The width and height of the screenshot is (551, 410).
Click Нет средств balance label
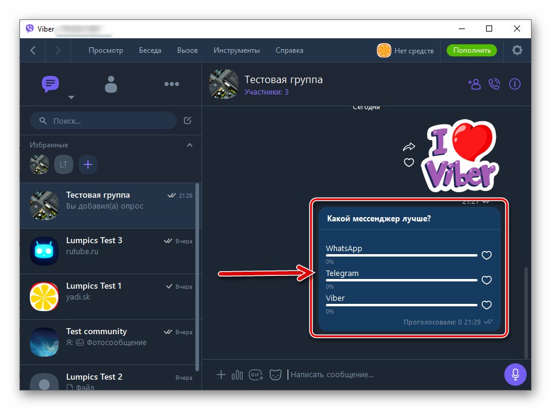(414, 50)
